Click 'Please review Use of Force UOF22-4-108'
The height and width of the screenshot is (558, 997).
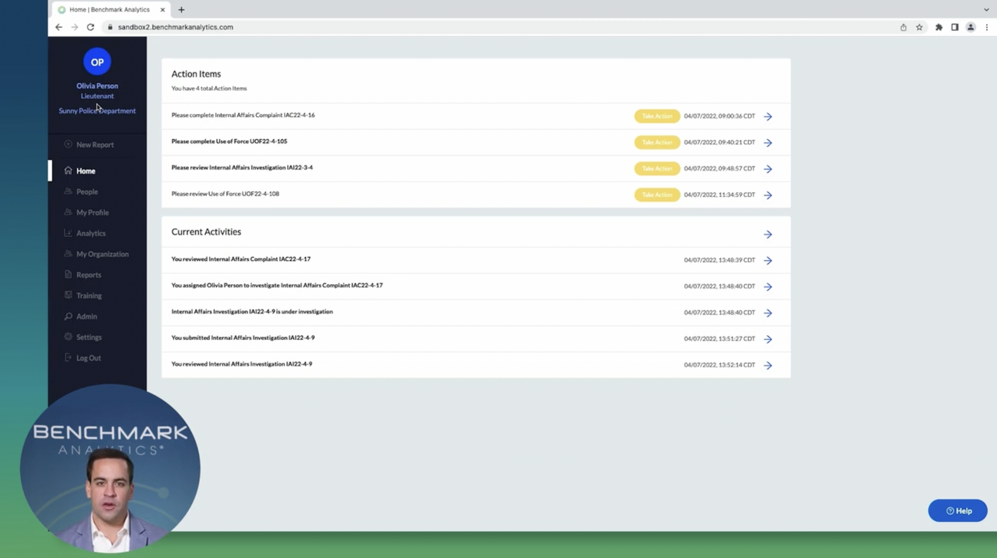pyautogui.click(x=225, y=194)
